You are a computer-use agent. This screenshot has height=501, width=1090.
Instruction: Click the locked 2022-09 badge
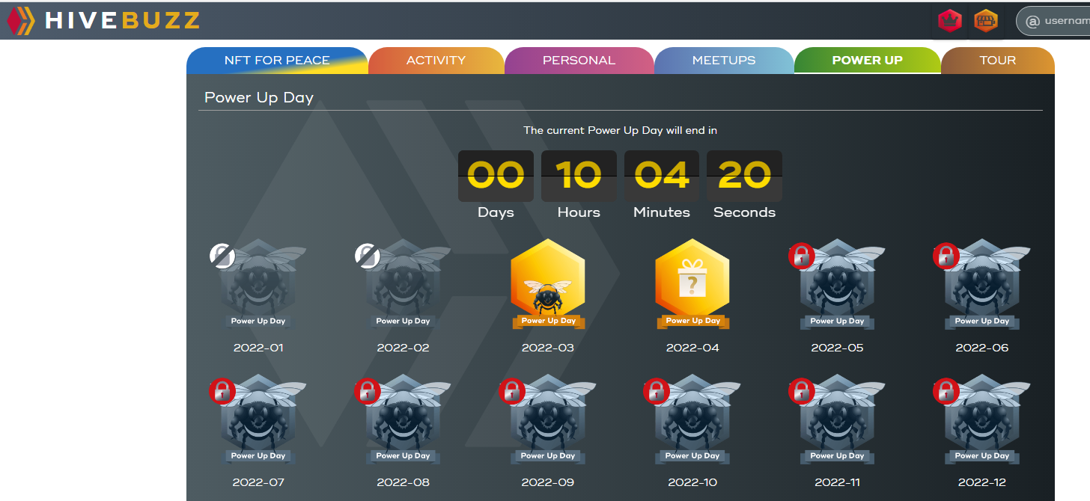[x=548, y=419]
